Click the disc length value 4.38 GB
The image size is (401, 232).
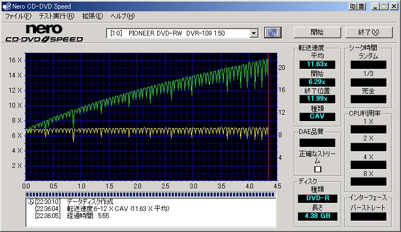pos(318,216)
